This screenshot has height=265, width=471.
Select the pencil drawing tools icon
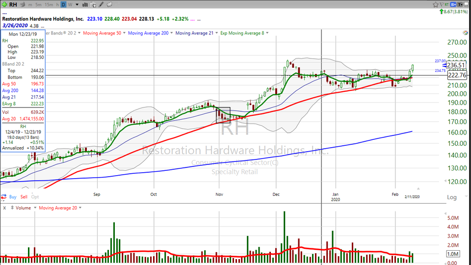pos(101,5)
